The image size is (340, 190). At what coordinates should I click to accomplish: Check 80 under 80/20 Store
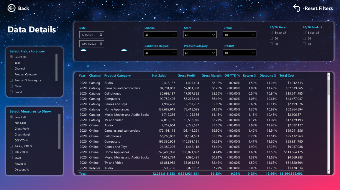tap(271, 44)
